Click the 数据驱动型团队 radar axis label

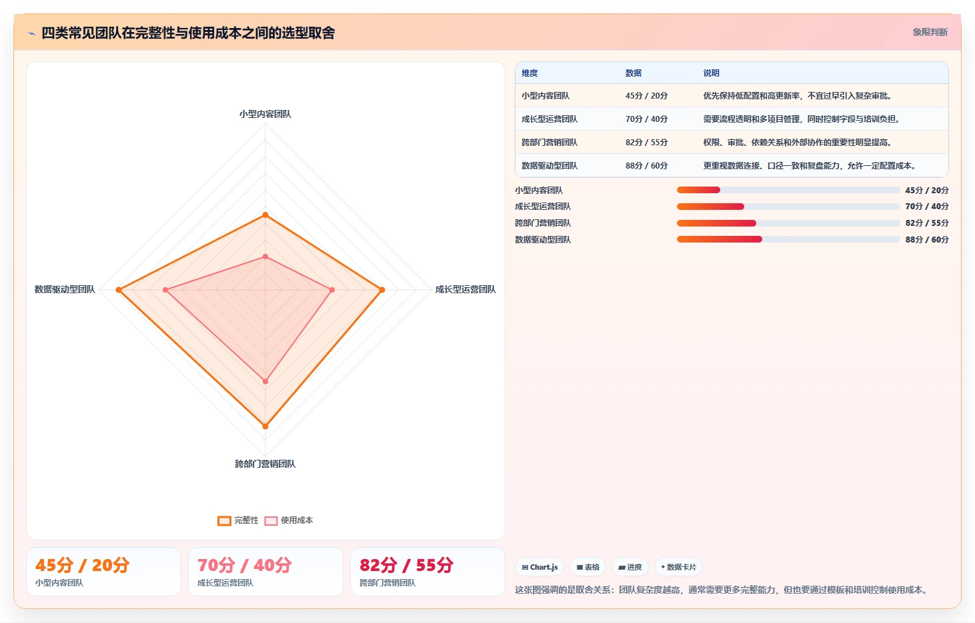coord(65,289)
